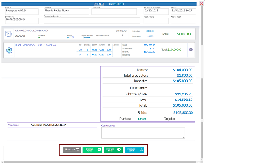This screenshot has height=163, width=255.
Task: Click the Fecha field showing 21/09/2022 16:27
Action: [183, 12]
